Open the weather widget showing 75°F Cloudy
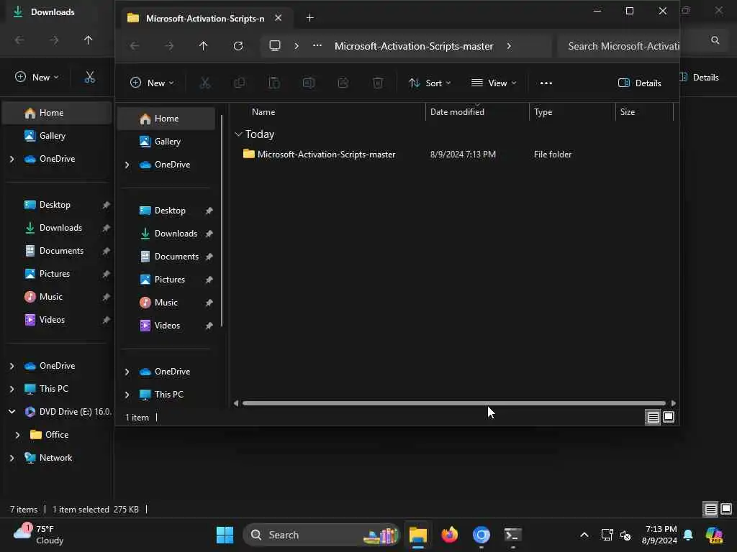The width and height of the screenshot is (737, 552). pos(39,535)
